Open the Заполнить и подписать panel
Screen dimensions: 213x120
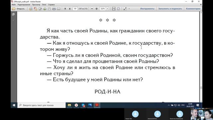pos(170,9)
